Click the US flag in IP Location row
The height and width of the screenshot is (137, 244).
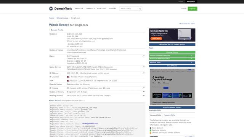click(x=68, y=77)
